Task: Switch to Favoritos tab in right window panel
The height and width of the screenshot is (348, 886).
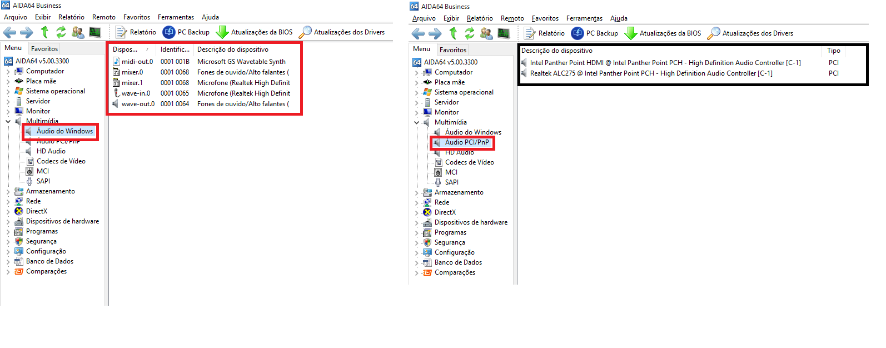Action: click(x=453, y=50)
